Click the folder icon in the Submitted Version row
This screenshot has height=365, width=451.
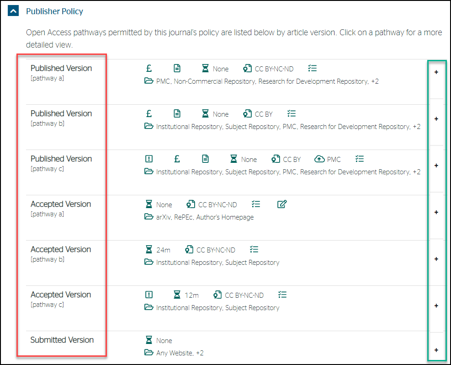click(149, 353)
